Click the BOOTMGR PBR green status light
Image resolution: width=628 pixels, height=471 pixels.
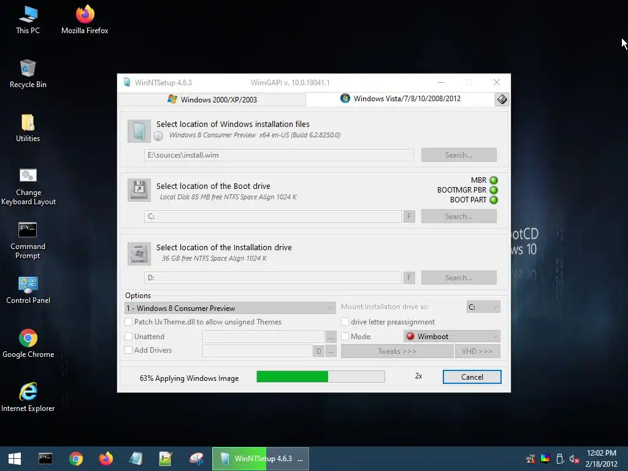pyautogui.click(x=494, y=190)
